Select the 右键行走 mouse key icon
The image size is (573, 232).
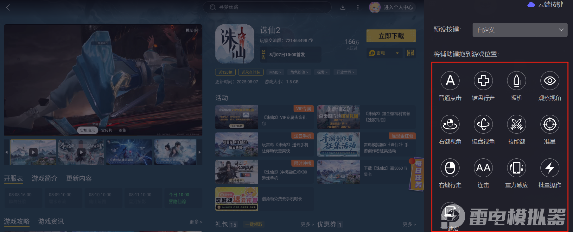pyautogui.click(x=450, y=168)
